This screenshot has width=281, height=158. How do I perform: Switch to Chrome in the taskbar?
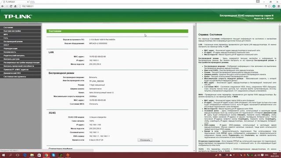[x=46, y=155]
